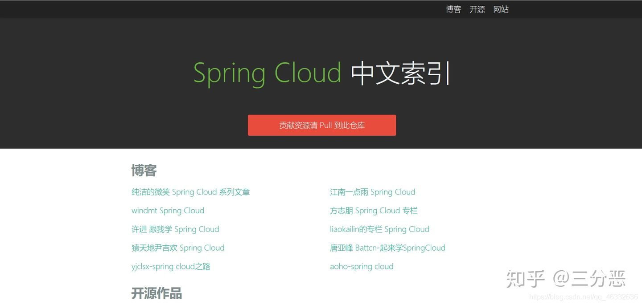Open the 开源 nav menu item
This screenshot has width=642, height=305.
tap(477, 9)
